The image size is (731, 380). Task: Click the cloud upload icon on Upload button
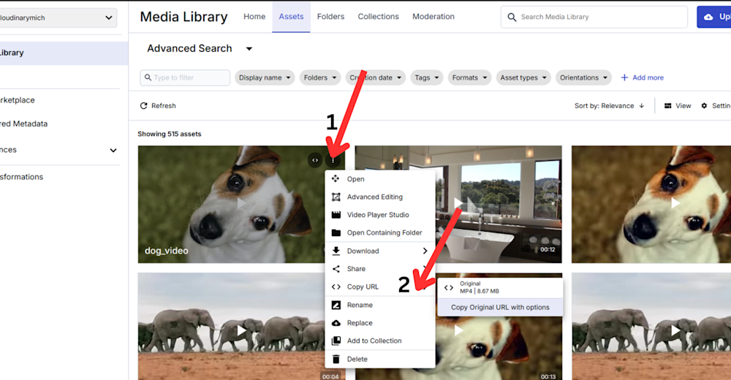coord(708,17)
